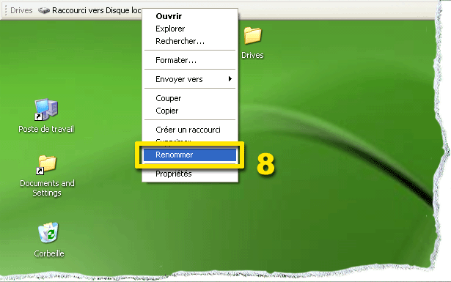The height and width of the screenshot is (282, 451).
Task: Click the Documents and Settings label text
Action: click(47, 188)
